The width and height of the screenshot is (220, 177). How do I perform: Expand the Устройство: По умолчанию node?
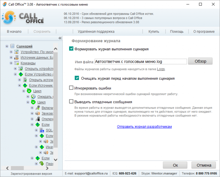tap(11, 52)
